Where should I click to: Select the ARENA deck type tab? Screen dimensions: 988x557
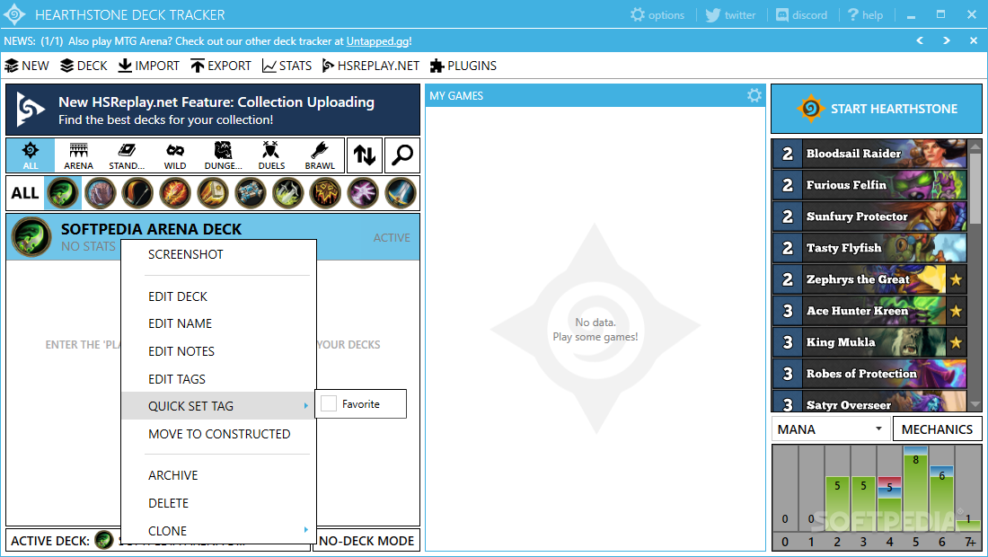tap(79, 155)
